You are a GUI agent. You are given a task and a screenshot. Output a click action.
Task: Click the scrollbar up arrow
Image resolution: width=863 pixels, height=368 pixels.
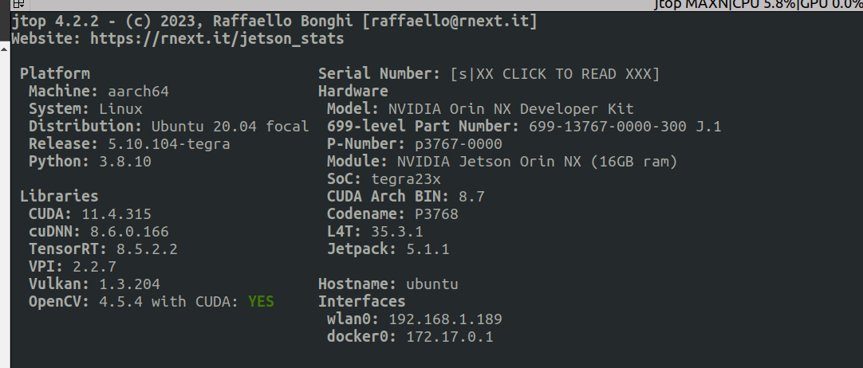5,49
